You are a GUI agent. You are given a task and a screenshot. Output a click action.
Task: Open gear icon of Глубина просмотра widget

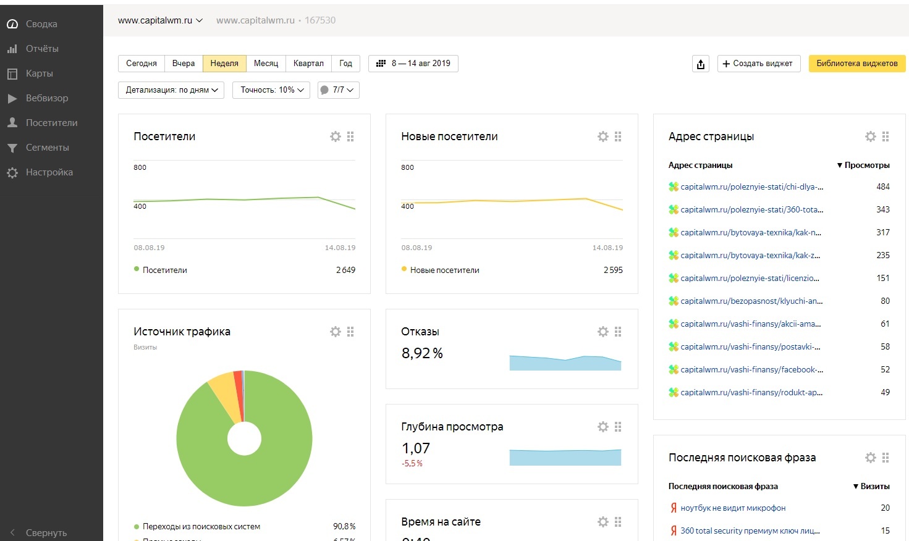tap(602, 427)
